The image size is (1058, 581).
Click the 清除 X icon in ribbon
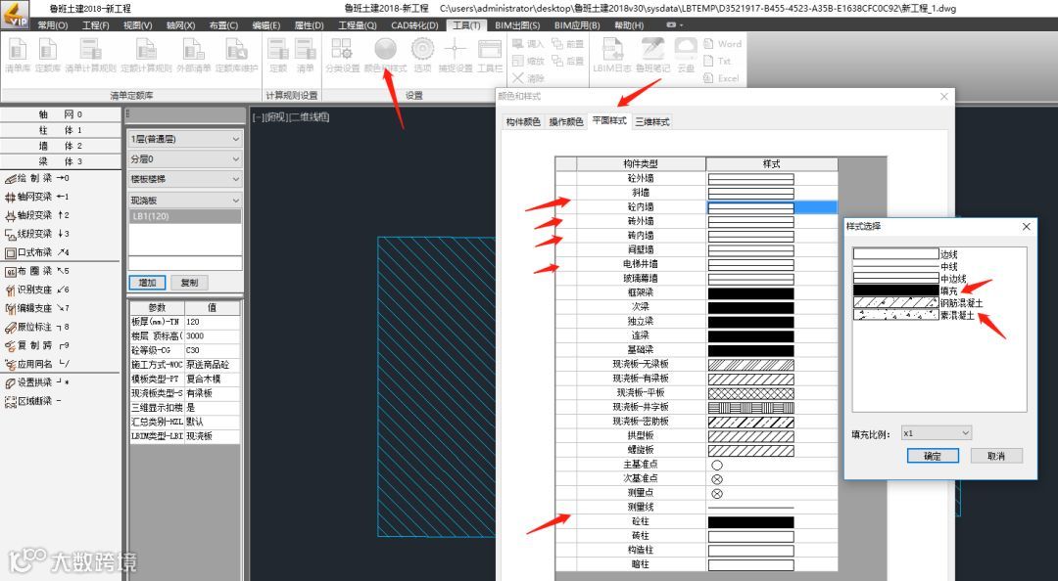tap(528, 78)
